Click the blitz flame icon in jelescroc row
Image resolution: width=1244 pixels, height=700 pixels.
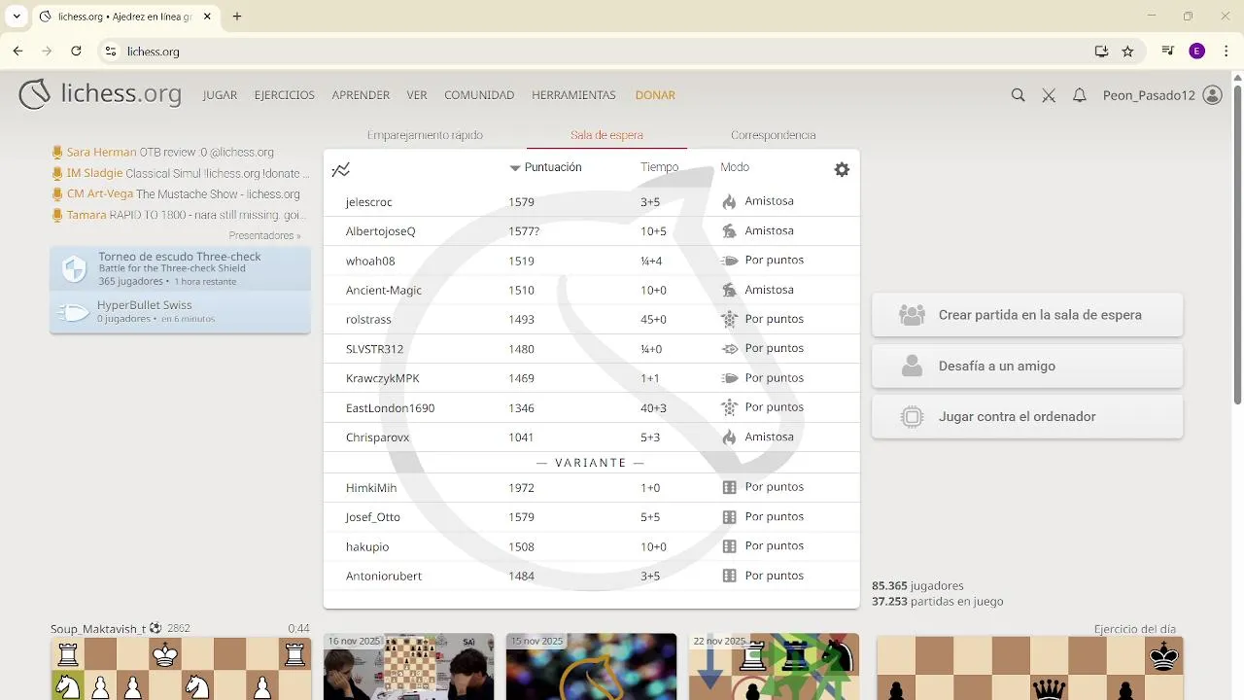click(730, 201)
